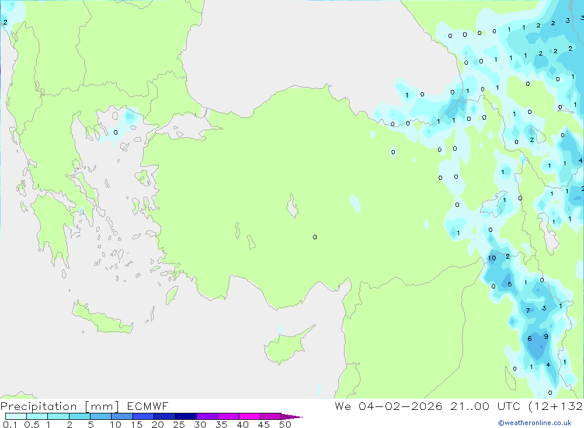Image resolution: width=584 pixels, height=428 pixels.
Task: Click the '5' precipitation value on map
Action: (509, 284)
